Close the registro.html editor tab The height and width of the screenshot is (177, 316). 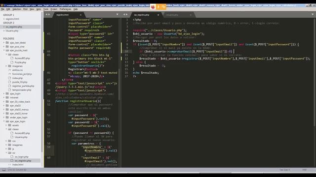(x=80, y=15)
